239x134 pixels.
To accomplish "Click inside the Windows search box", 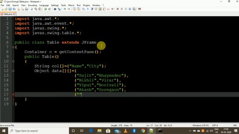I will pyautogui.click(x=38, y=131).
